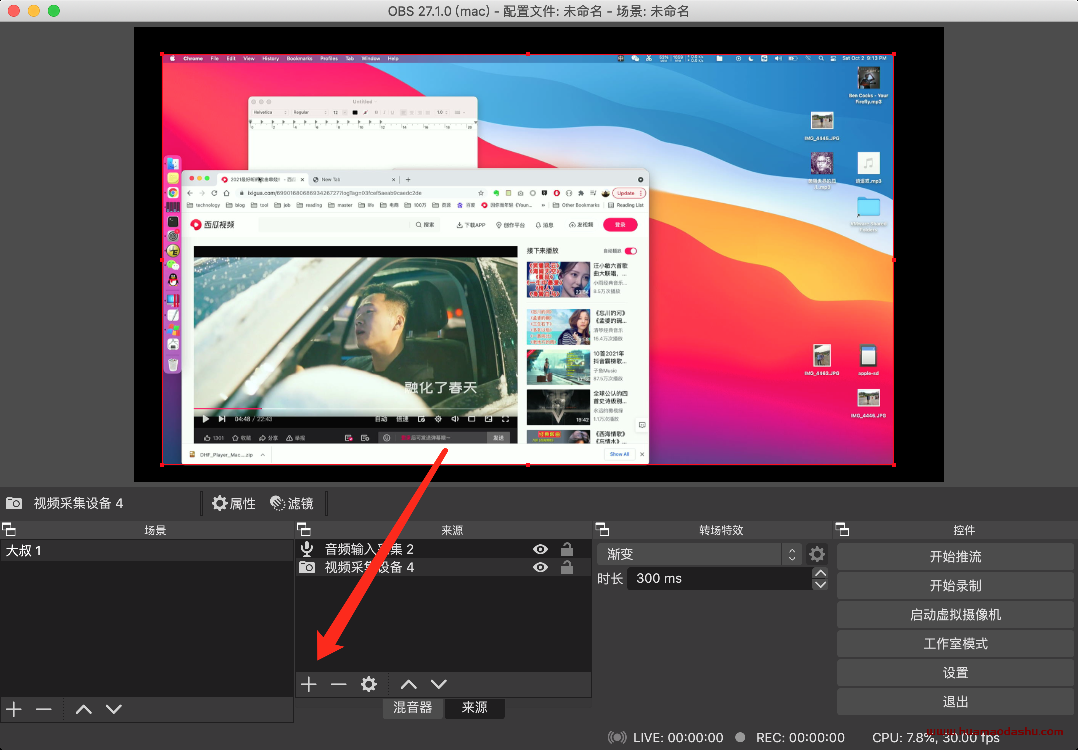
Task: Switch to the 来源 tab
Action: [475, 707]
